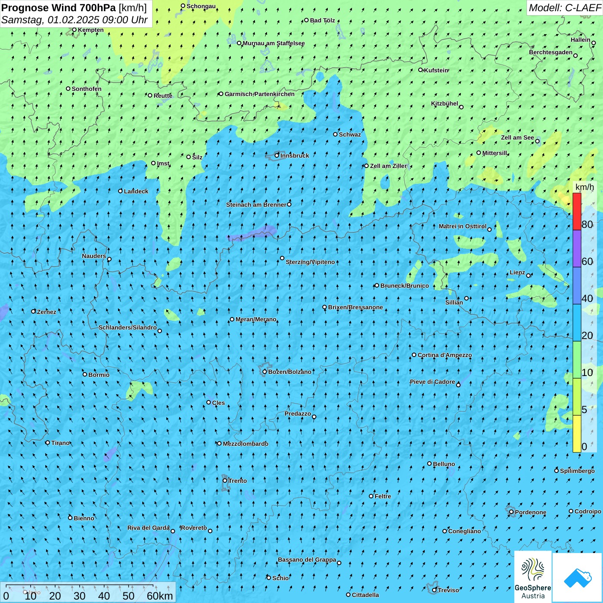The height and width of the screenshot is (603, 603).
Task: Click the 'Cittadella' label
Action: pyautogui.click(x=365, y=595)
